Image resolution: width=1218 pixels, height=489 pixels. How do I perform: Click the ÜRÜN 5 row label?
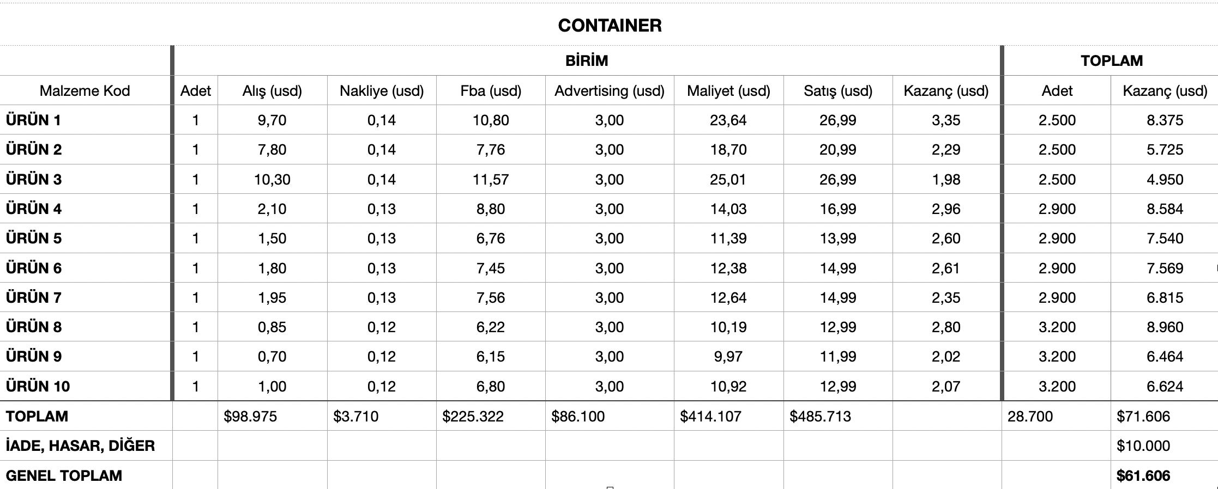click(x=34, y=238)
